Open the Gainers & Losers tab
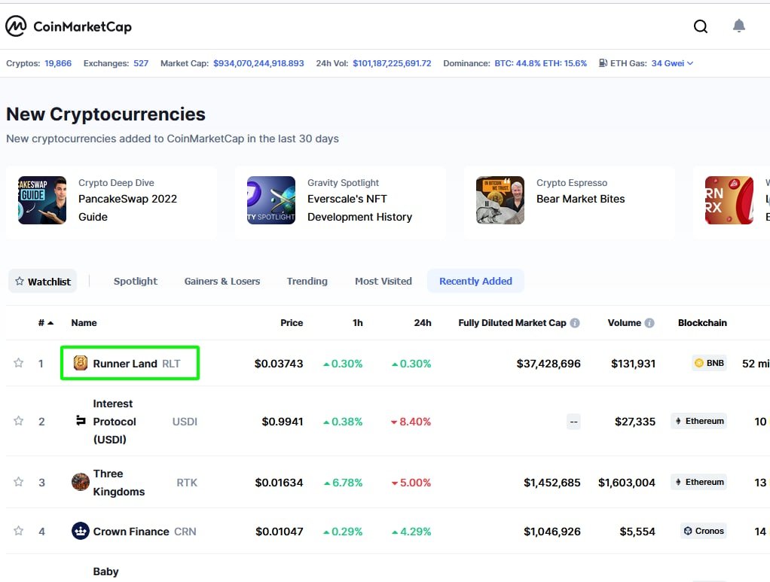This screenshot has width=770, height=582. pos(222,281)
